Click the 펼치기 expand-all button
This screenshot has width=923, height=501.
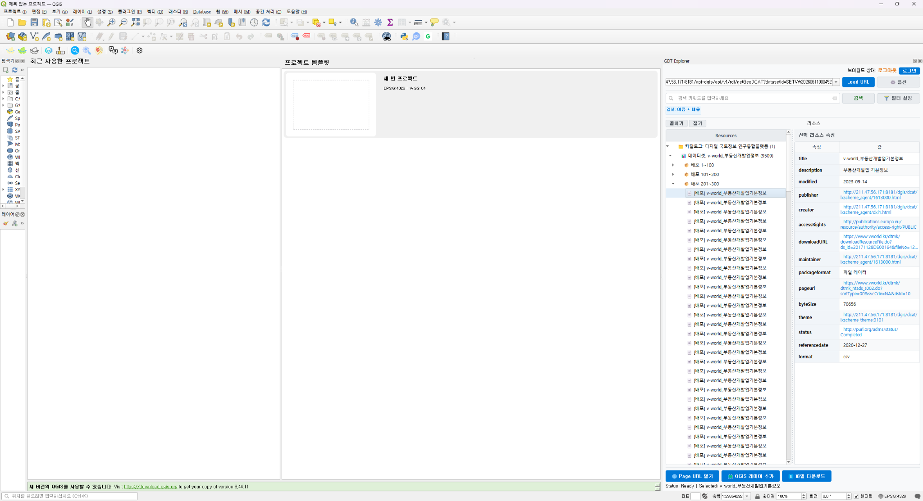[676, 123]
